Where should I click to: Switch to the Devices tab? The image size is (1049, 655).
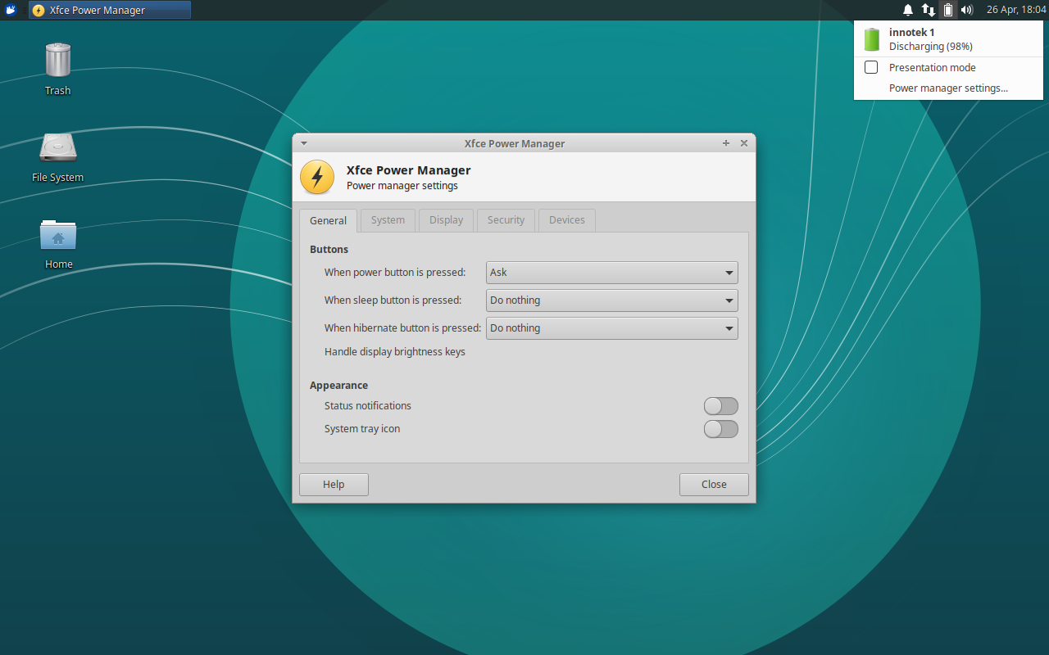[x=566, y=219]
